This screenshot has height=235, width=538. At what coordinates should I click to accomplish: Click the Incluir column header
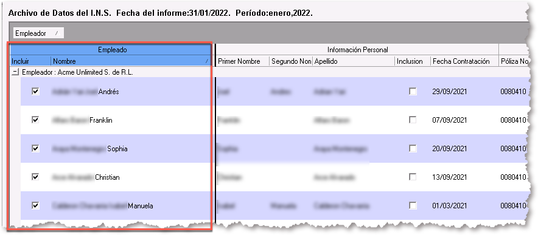point(30,61)
